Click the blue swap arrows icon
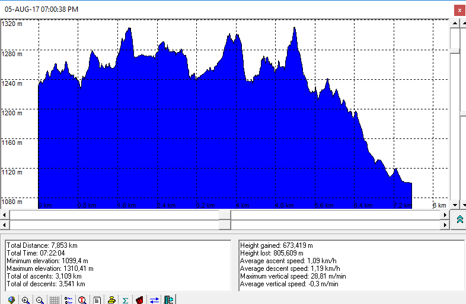The image size is (466, 304). 154,300
